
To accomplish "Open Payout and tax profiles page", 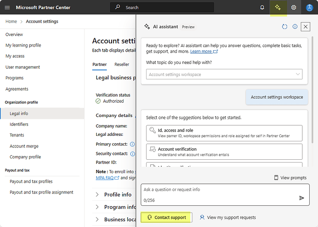I will [31, 181].
